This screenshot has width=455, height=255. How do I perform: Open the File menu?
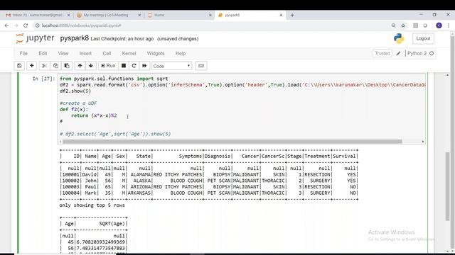[x=23, y=54]
